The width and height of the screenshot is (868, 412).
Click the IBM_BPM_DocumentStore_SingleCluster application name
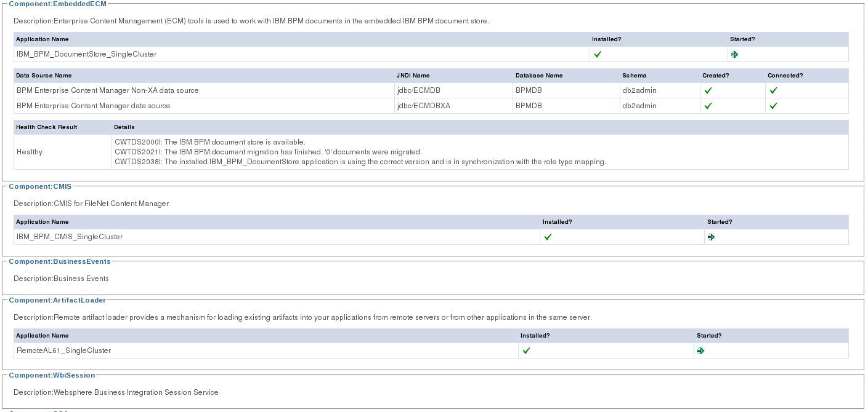coord(86,54)
